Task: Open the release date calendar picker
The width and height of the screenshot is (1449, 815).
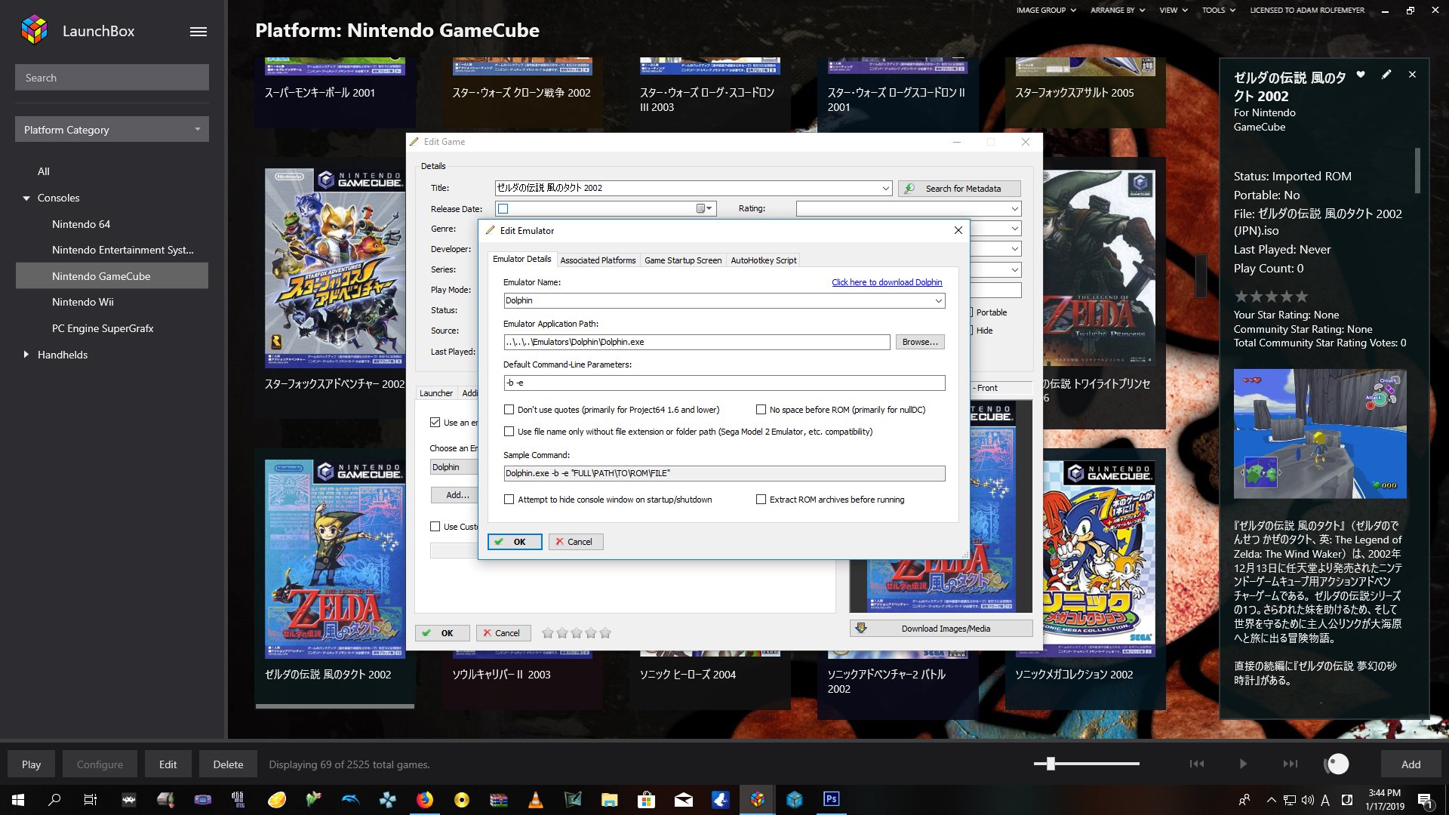Action: point(704,208)
